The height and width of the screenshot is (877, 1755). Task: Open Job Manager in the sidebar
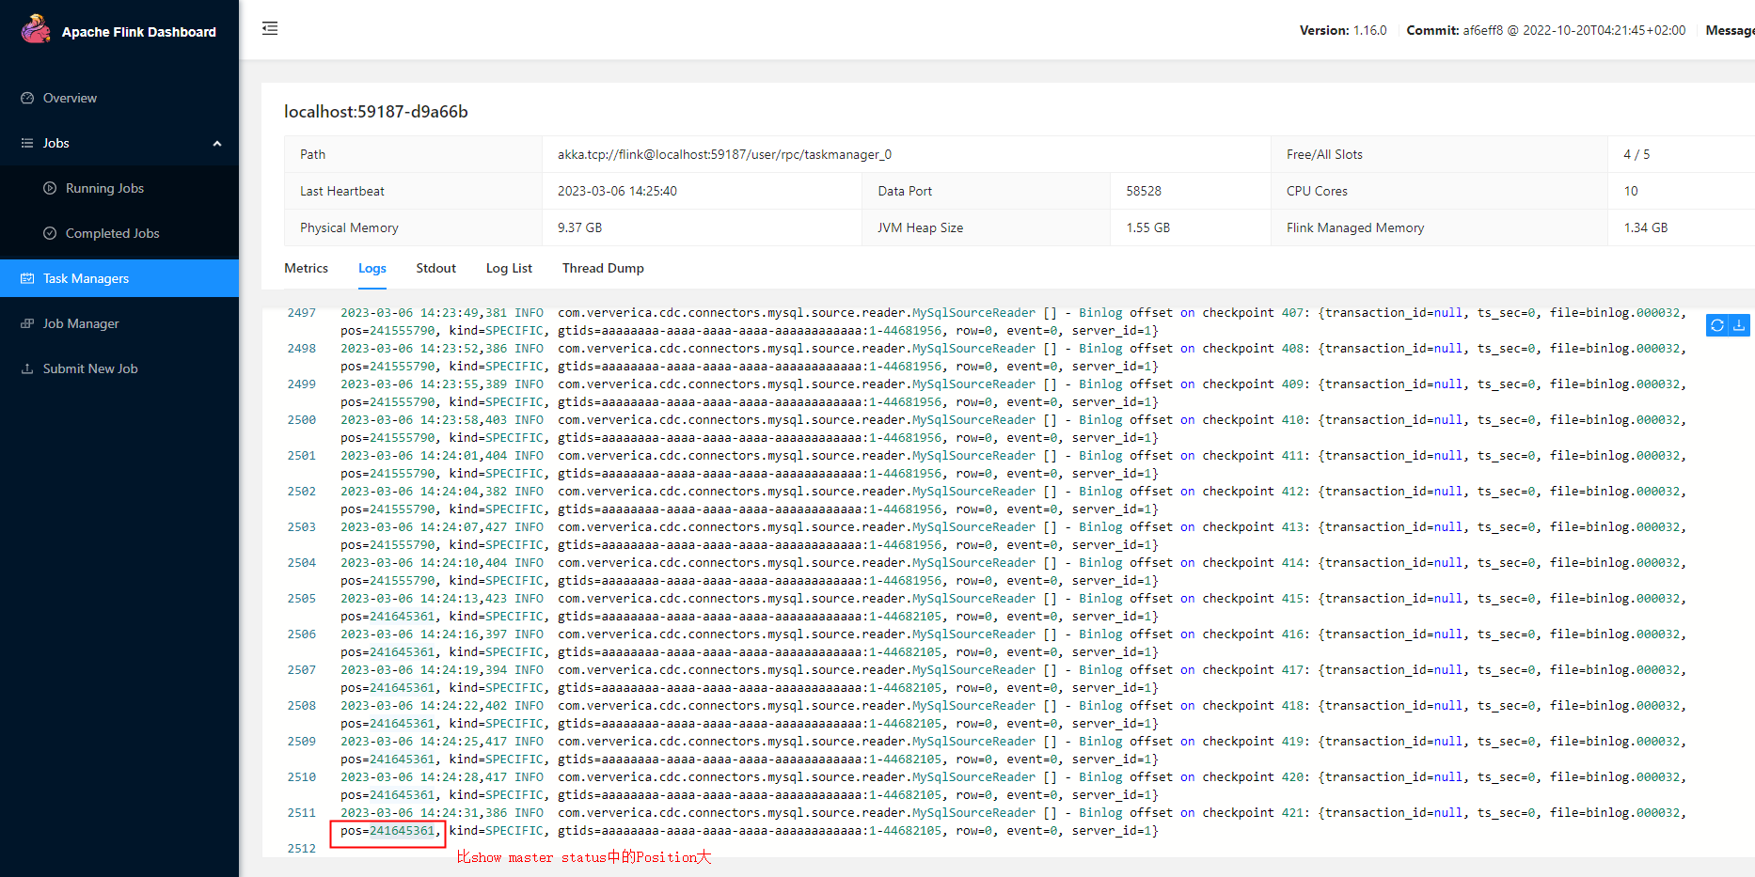[119, 323]
